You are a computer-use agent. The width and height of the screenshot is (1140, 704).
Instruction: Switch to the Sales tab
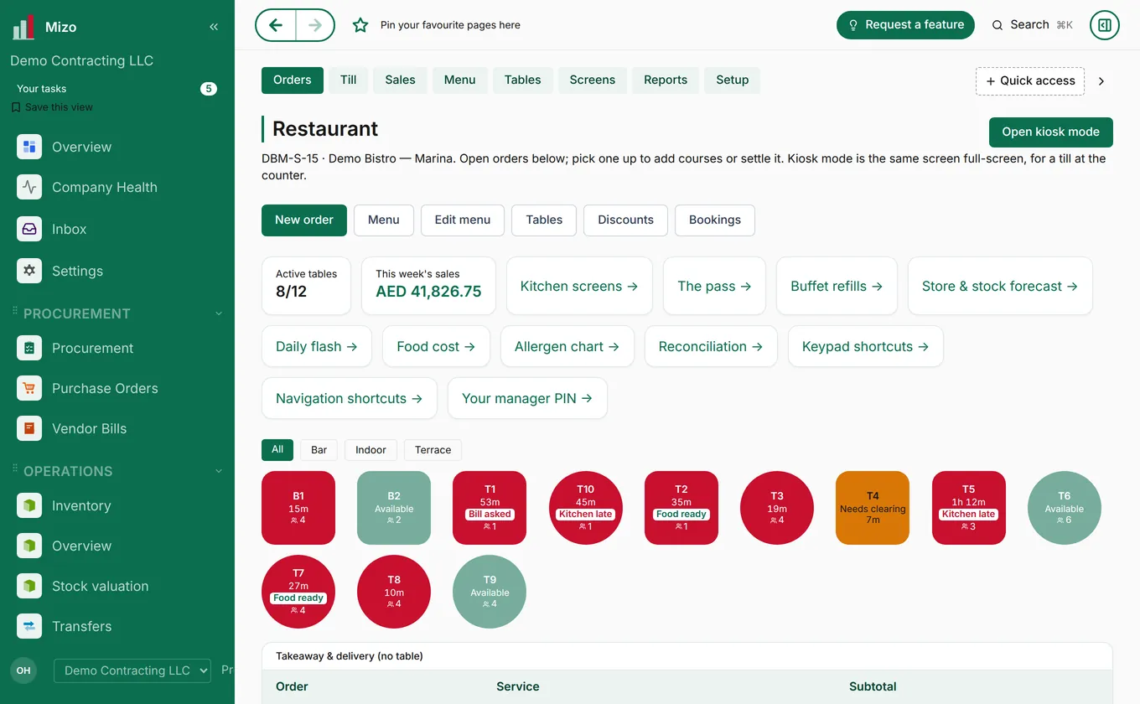click(x=400, y=80)
